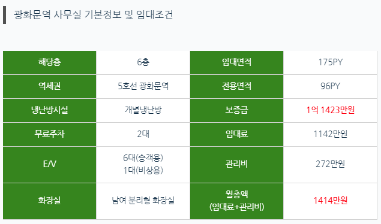Click the 175PY value
Screen dimensions: 381x224
331,62
